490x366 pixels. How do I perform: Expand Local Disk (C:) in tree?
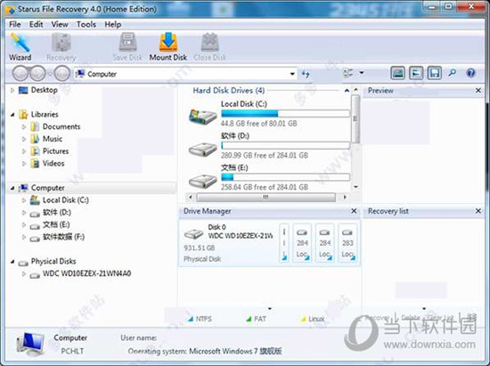coord(24,200)
